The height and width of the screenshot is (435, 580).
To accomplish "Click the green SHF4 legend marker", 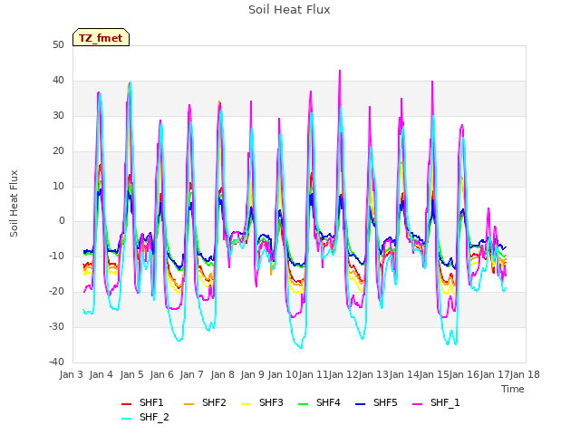I will [x=303, y=404].
